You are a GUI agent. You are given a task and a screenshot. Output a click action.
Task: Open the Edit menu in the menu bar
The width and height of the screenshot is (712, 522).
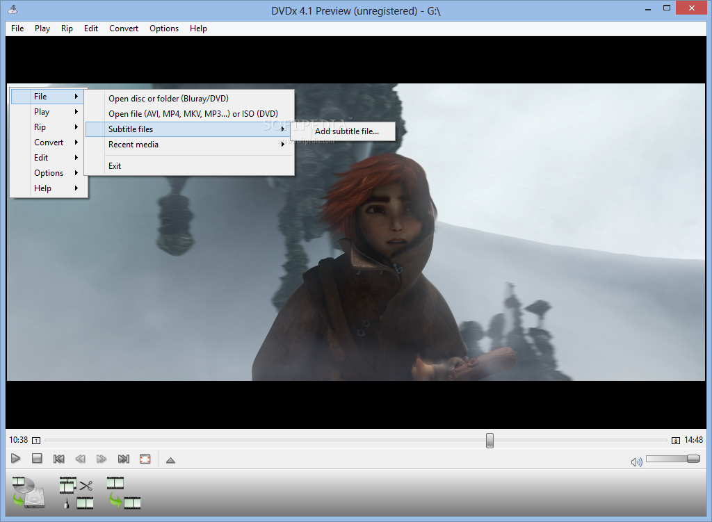pos(91,28)
